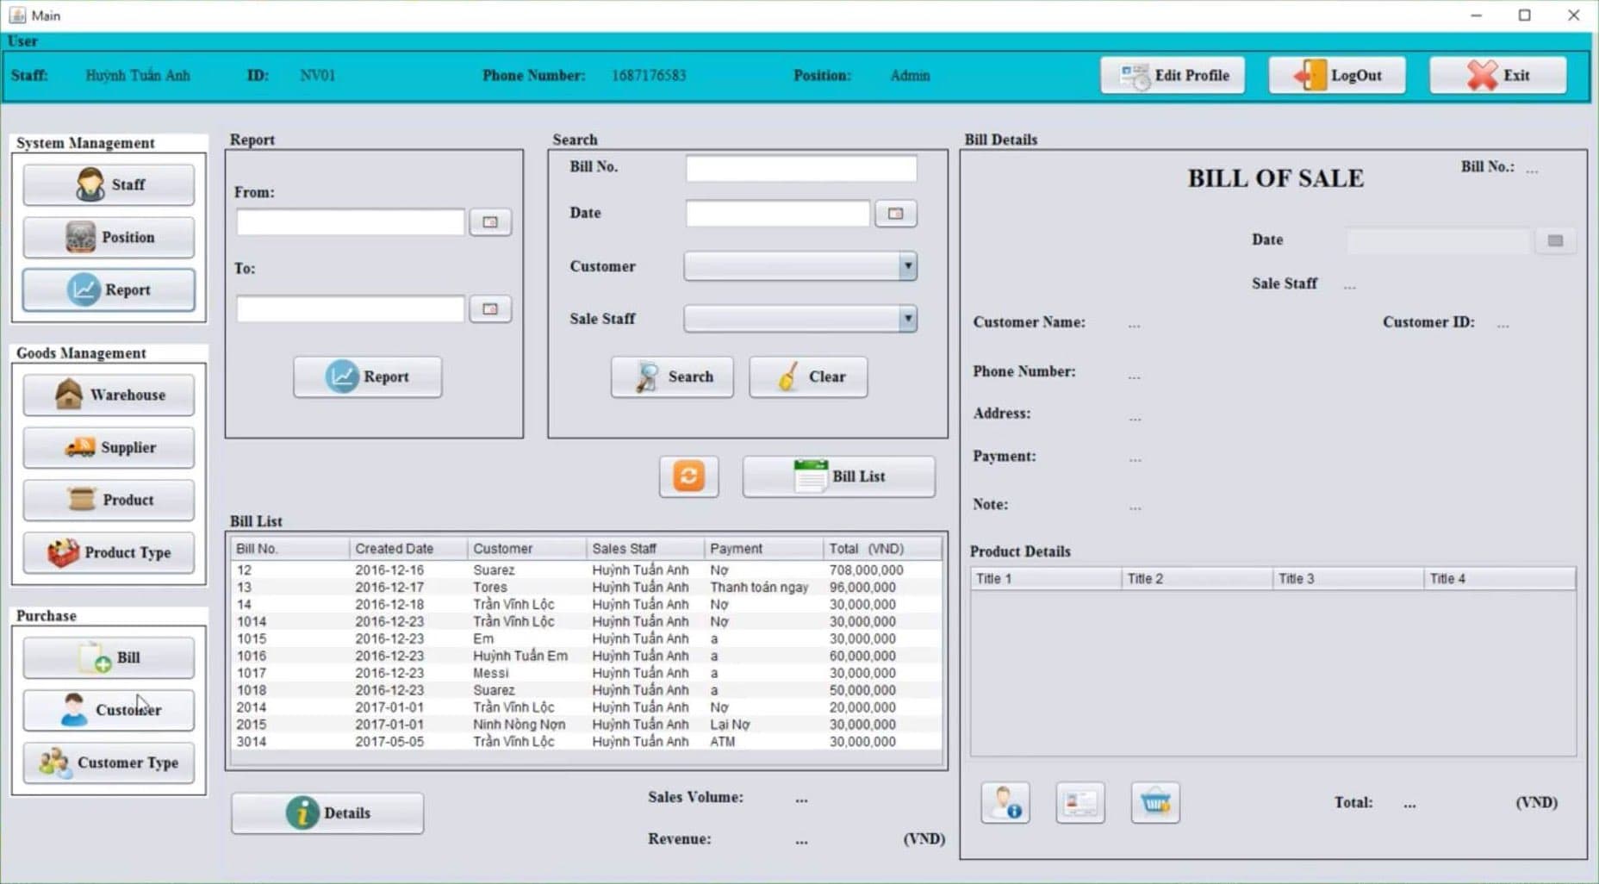Expand the Customer dropdown in Search
The image size is (1599, 884).
pos(907,266)
